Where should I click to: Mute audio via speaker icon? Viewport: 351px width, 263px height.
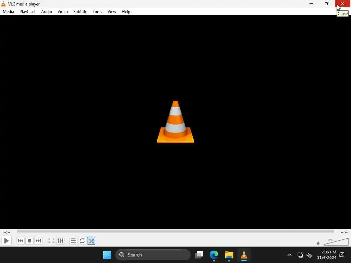coord(318,243)
